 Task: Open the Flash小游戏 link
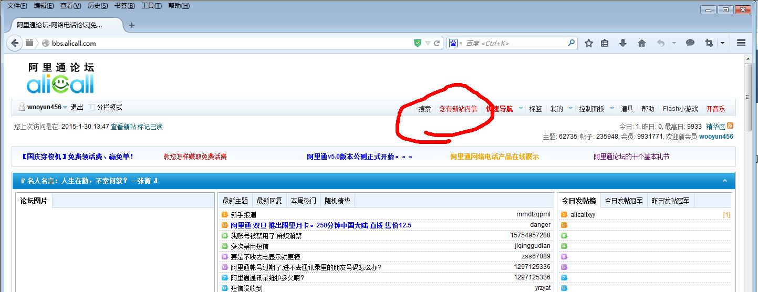(680, 109)
